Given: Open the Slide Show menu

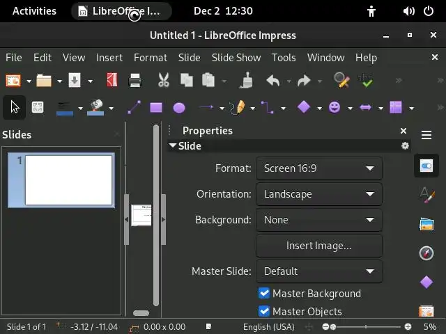Looking at the screenshot, I should [236, 58].
